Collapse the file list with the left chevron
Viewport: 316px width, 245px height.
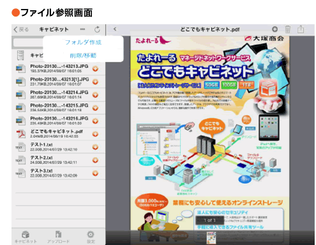(x=115, y=29)
